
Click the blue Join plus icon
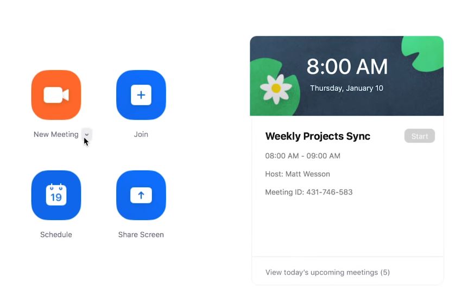click(141, 95)
